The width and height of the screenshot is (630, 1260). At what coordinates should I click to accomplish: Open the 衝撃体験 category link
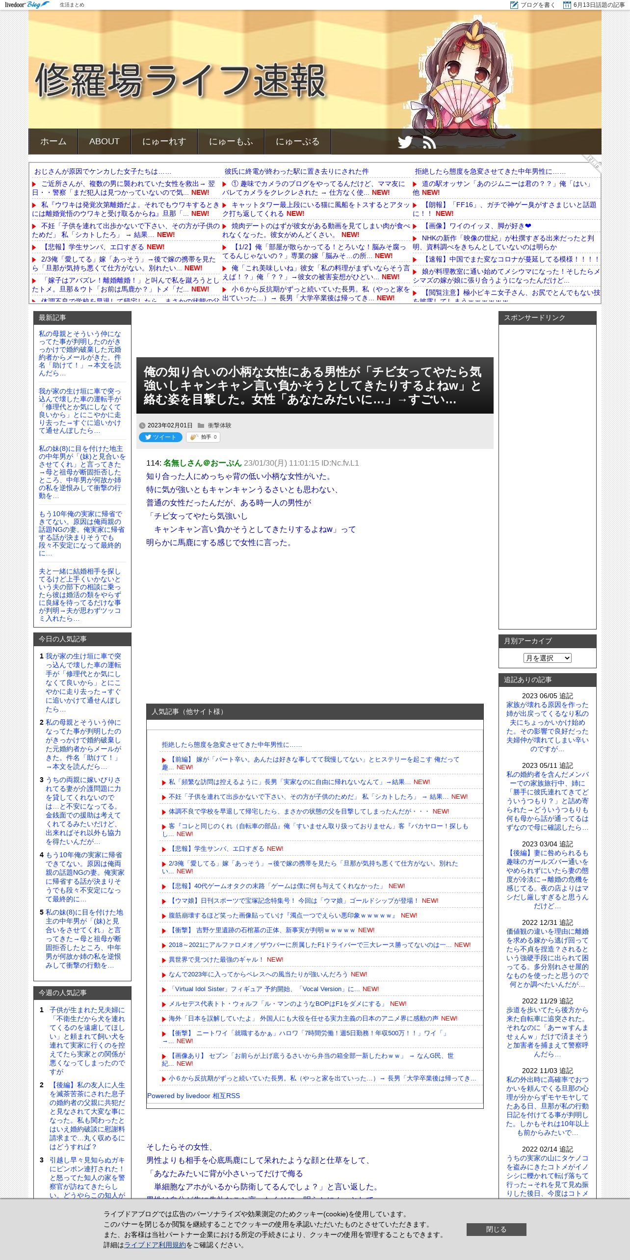(x=219, y=425)
